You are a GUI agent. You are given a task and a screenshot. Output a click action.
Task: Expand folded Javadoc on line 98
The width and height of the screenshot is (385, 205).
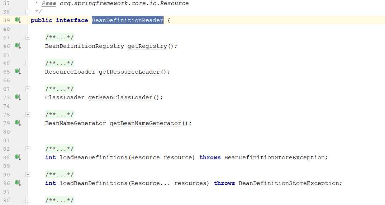click(28, 200)
